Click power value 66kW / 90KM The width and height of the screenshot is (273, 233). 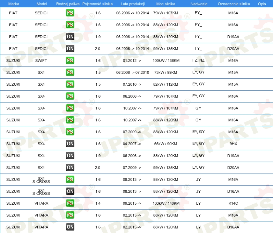point(165,144)
